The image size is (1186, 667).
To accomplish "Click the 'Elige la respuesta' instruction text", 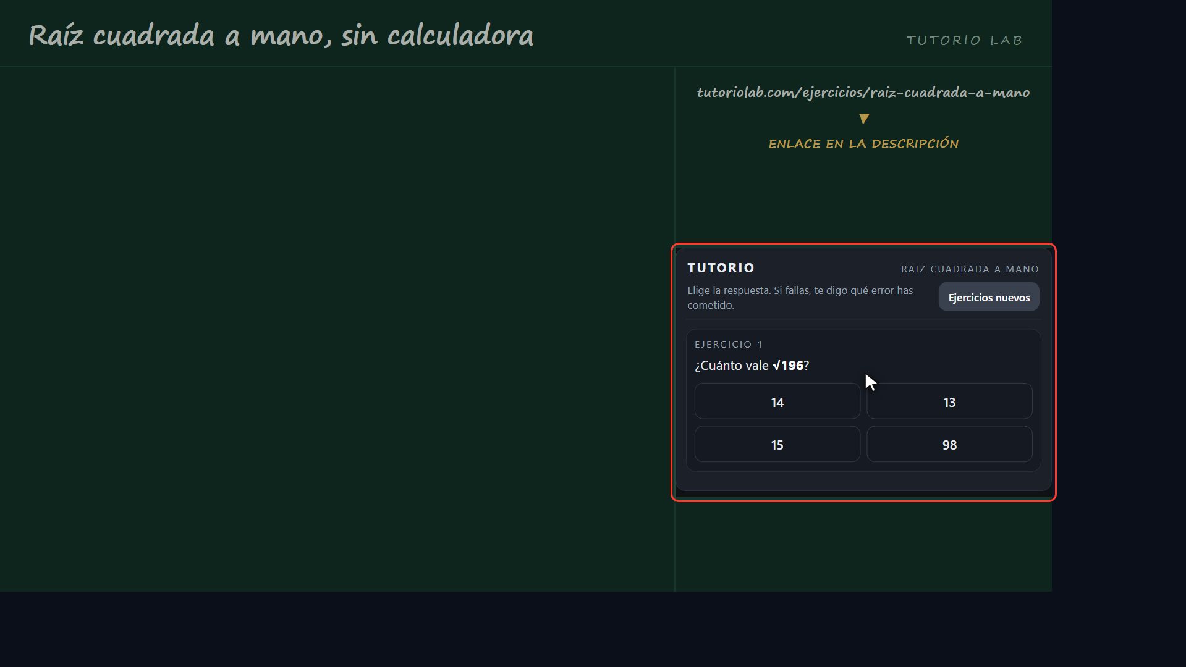I will click(x=800, y=298).
